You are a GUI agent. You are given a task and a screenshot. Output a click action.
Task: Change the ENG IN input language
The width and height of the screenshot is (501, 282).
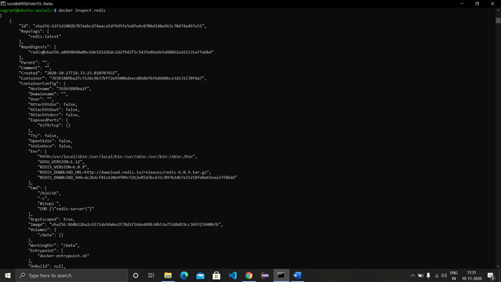tap(454, 275)
